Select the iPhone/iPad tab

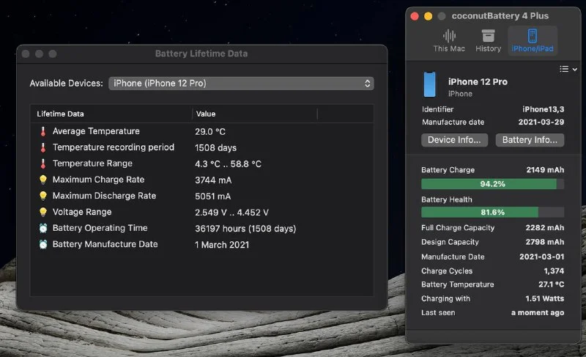533,40
